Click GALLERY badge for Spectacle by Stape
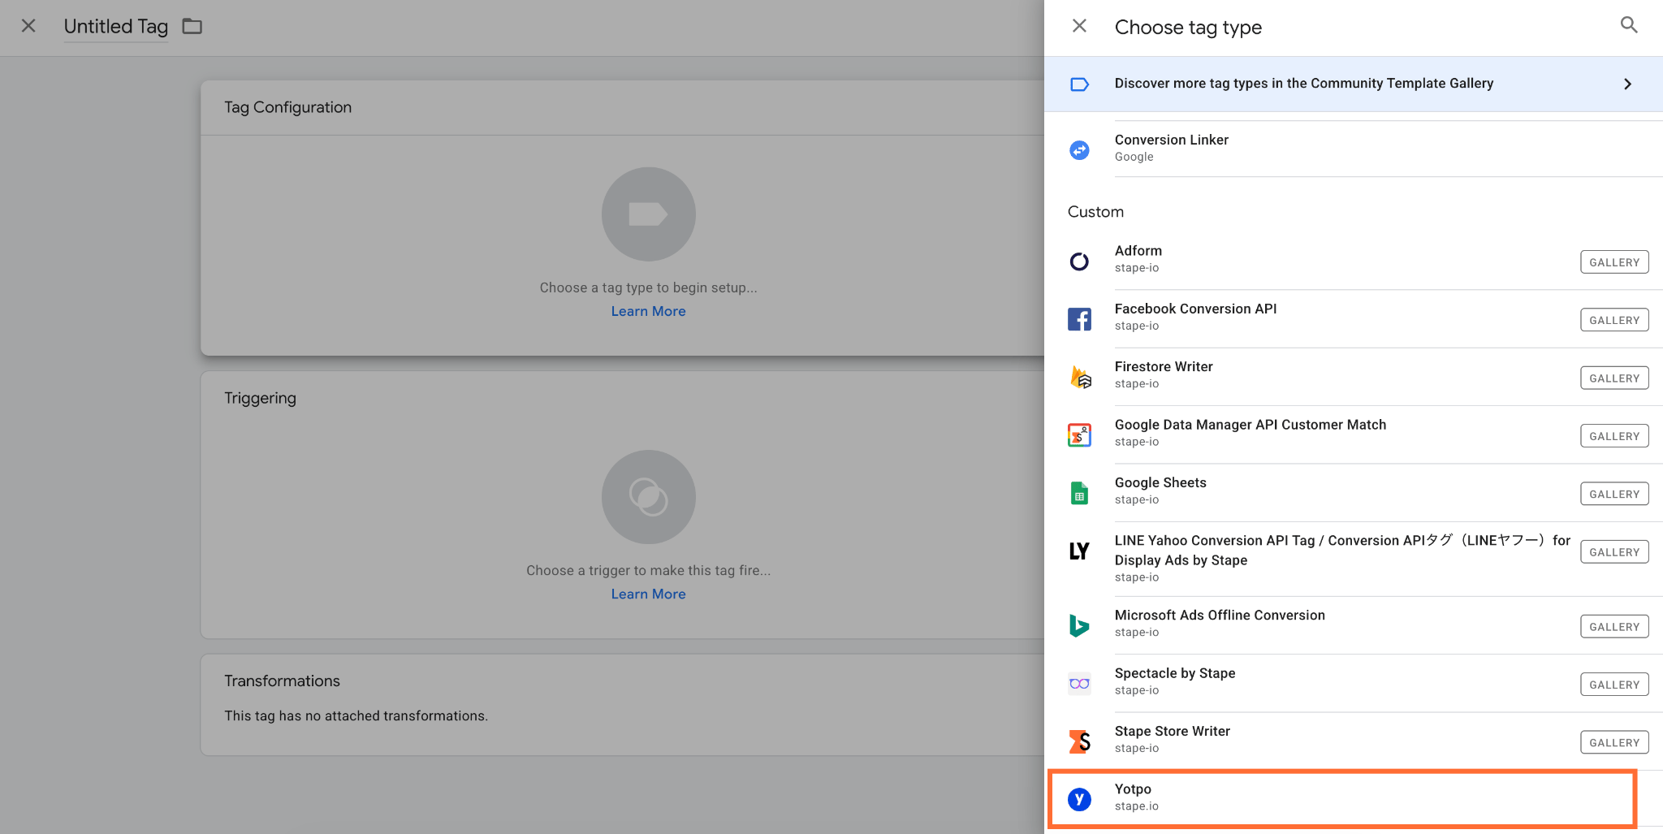The height and width of the screenshot is (834, 1663). click(x=1614, y=685)
